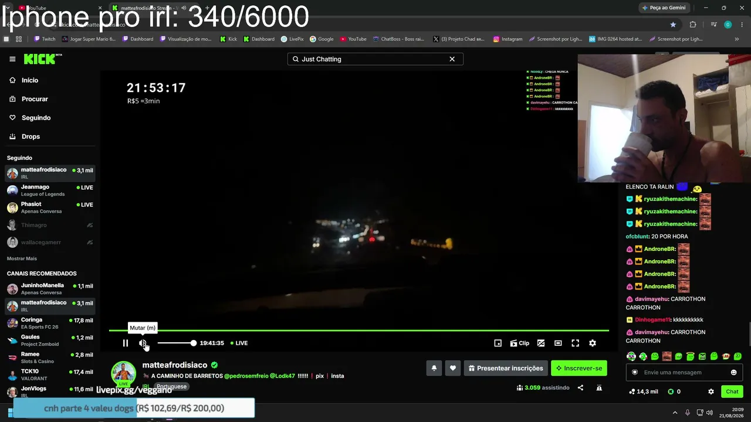This screenshot has height=422, width=751.
Task: Open the emoji picker in chat input
Action: click(733, 372)
